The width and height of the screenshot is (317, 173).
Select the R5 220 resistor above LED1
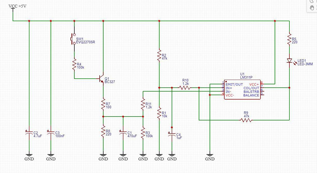coord(289,39)
